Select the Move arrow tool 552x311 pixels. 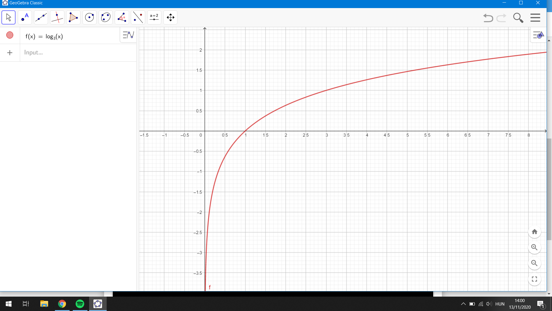pyautogui.click(x=8, y=18)
